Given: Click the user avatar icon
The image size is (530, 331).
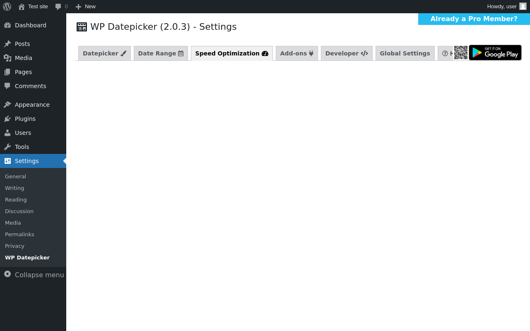Looking at the screenshot, I should (523, 6).
